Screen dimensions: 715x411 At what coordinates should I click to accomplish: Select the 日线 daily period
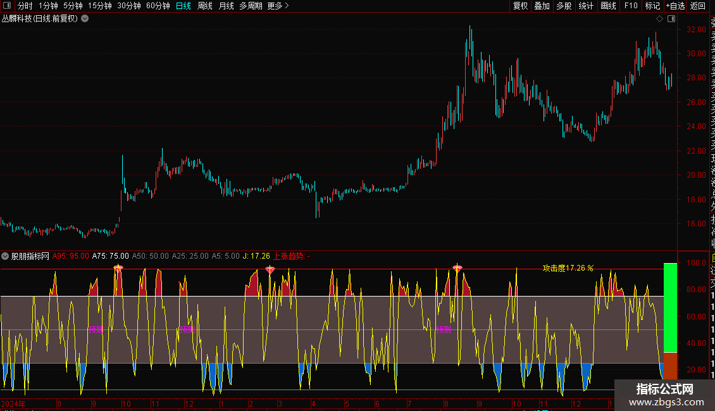[x=183, y=6]
